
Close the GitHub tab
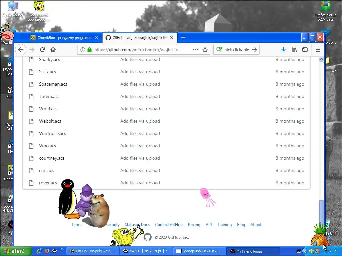(x=172, y=38)
